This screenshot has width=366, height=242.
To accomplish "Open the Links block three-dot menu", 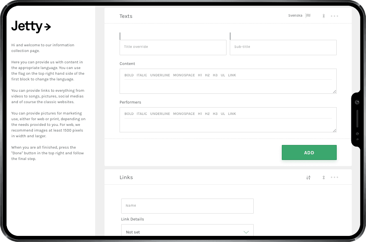I will pyautogui.click(x=334, y=177).
